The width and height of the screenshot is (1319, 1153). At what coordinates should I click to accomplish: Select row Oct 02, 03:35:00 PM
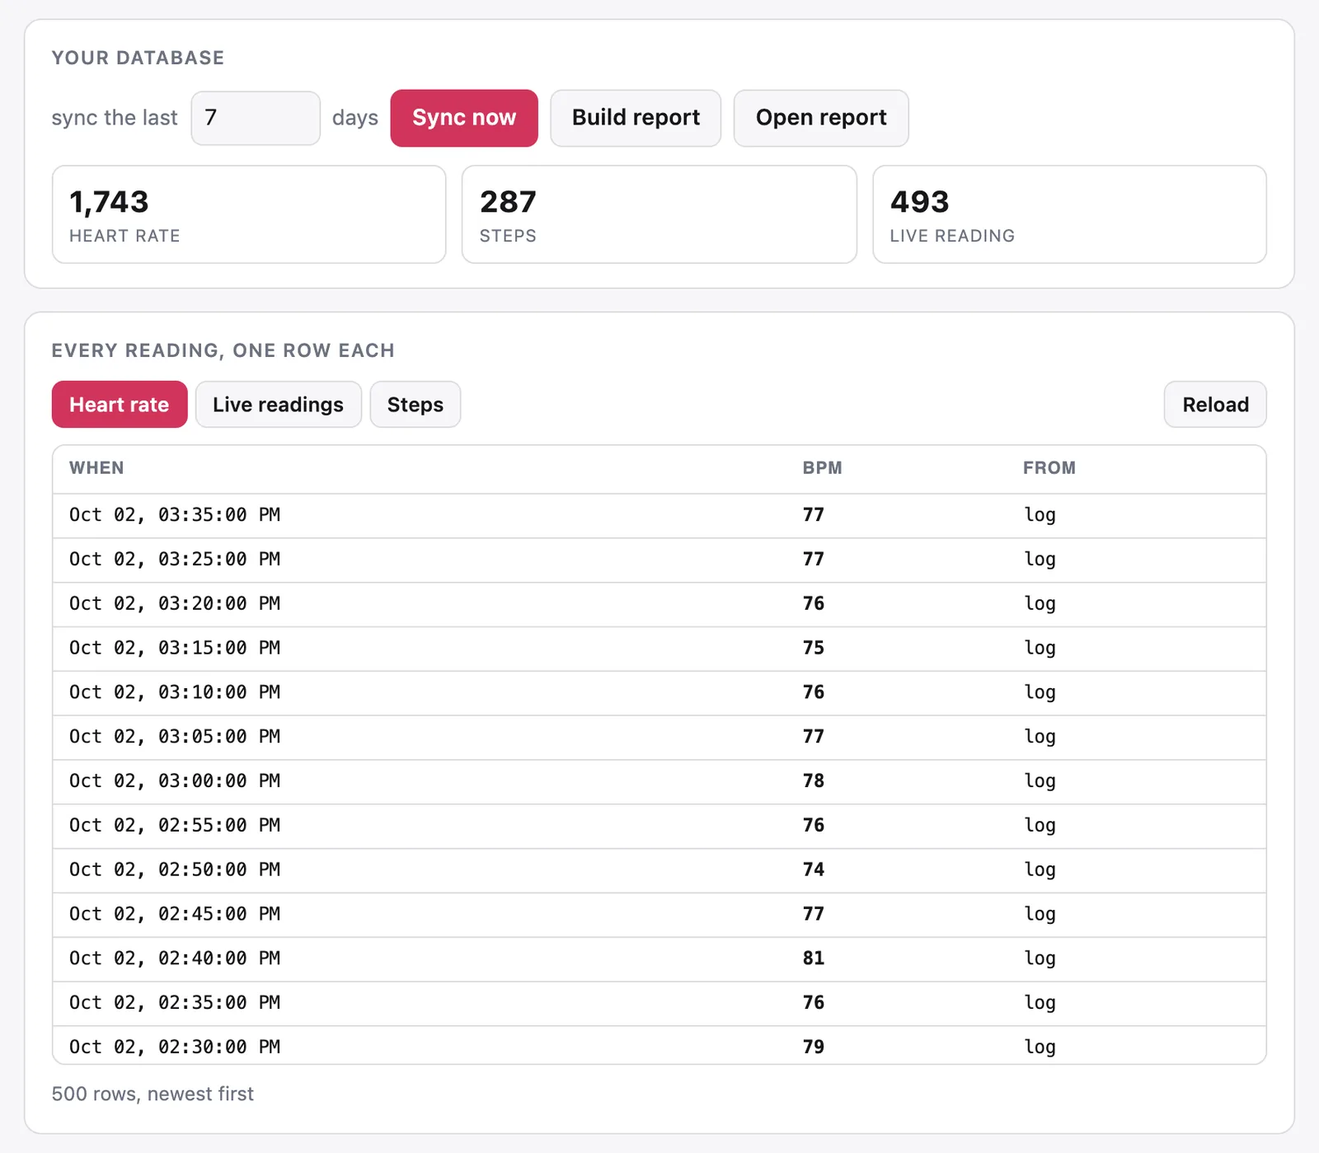659,516
